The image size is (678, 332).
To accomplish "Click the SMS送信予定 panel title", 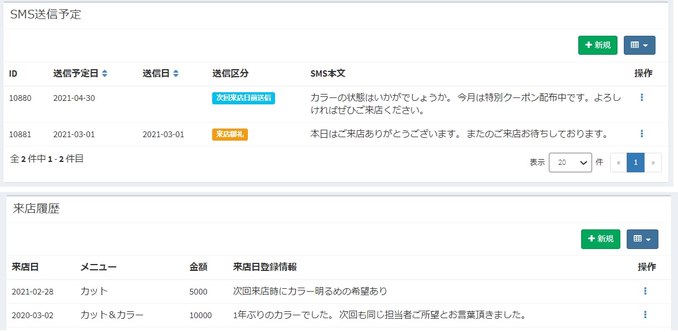I will 46,14.
